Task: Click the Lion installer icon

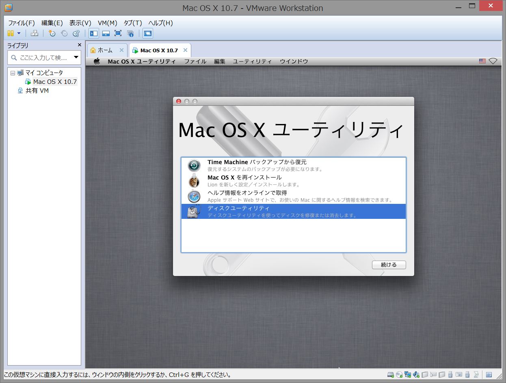Action: pos(194,181)
